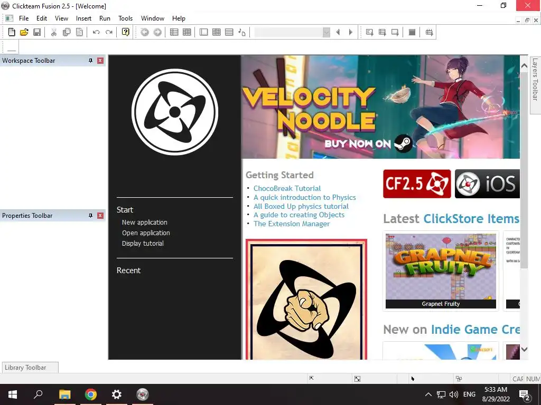The width and height of the screenshot is (541, 405).
Task: Close the Workspace Toolbar panel
Action: pos(100,61)
